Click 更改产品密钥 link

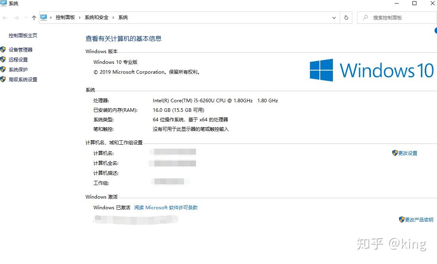[419, 220]
